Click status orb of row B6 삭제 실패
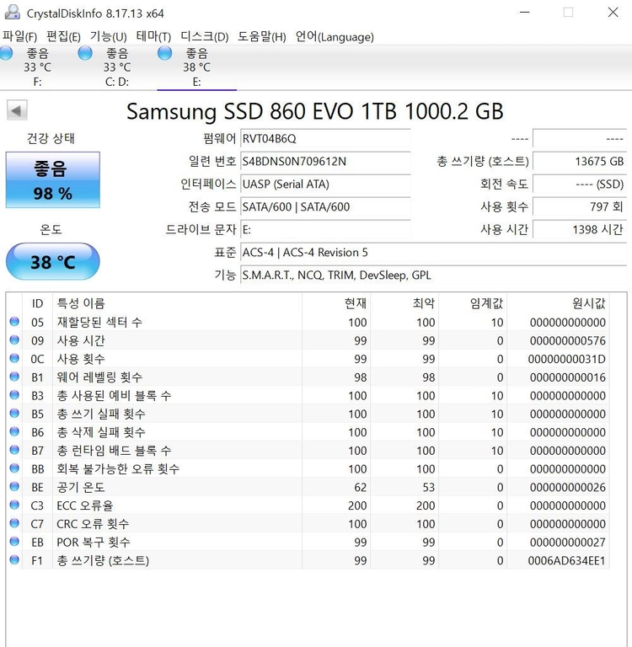 pyautogui.click(x=14, y=431)
